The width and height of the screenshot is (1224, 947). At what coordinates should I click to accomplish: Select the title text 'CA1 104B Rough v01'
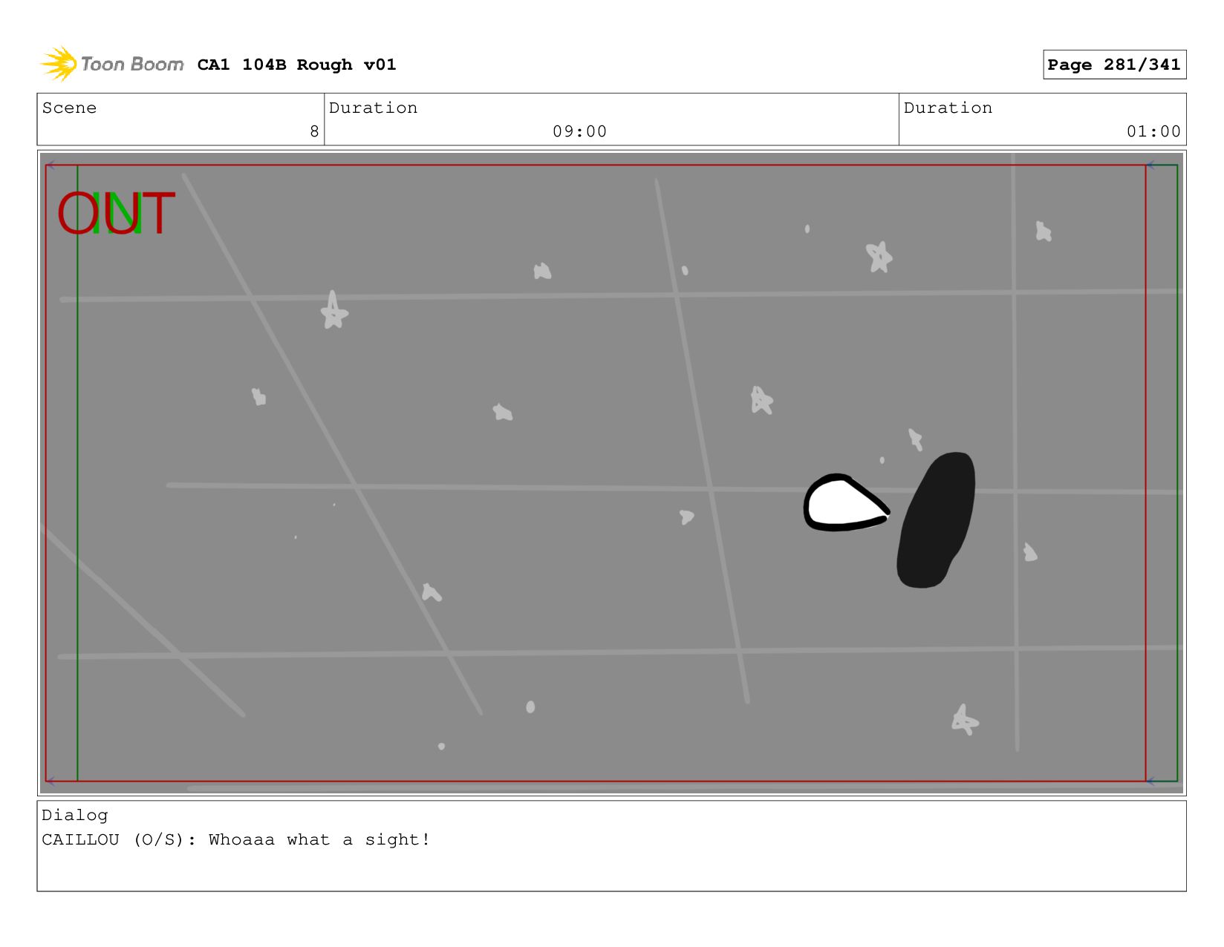(296, 65)
